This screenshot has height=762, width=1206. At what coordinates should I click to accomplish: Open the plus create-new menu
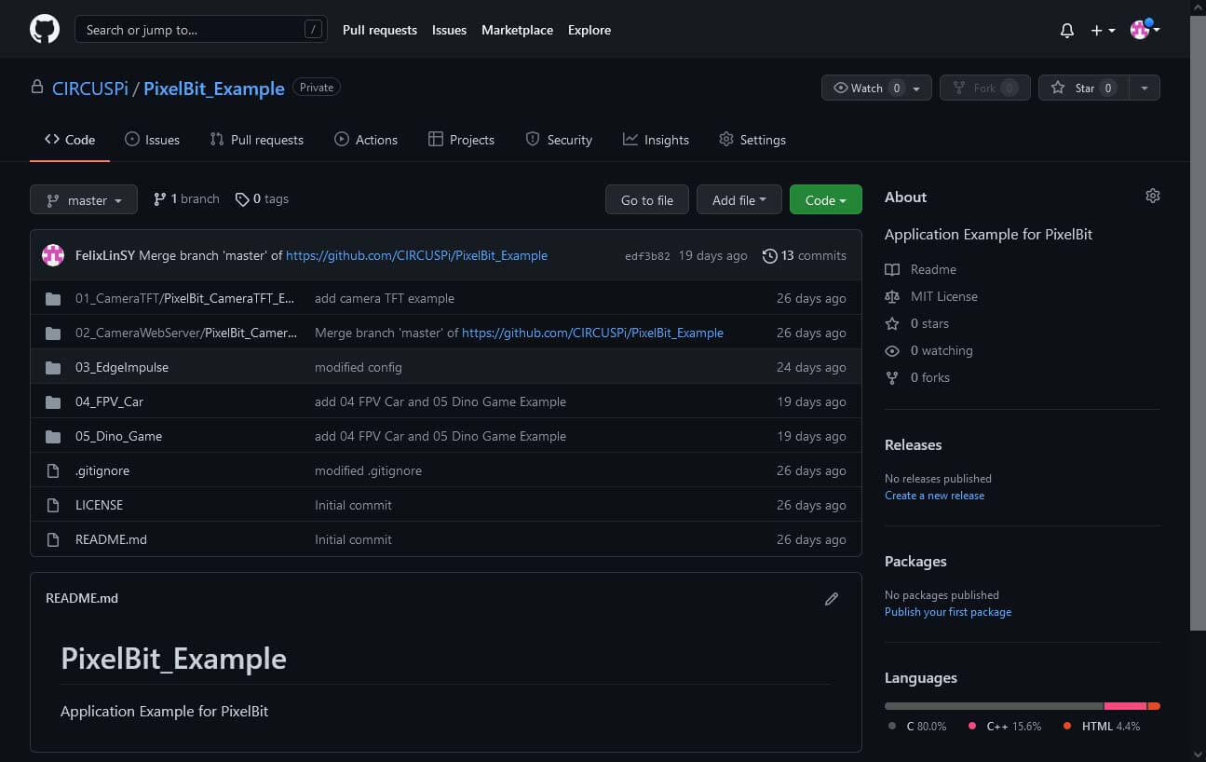(x=1103, y=30)
